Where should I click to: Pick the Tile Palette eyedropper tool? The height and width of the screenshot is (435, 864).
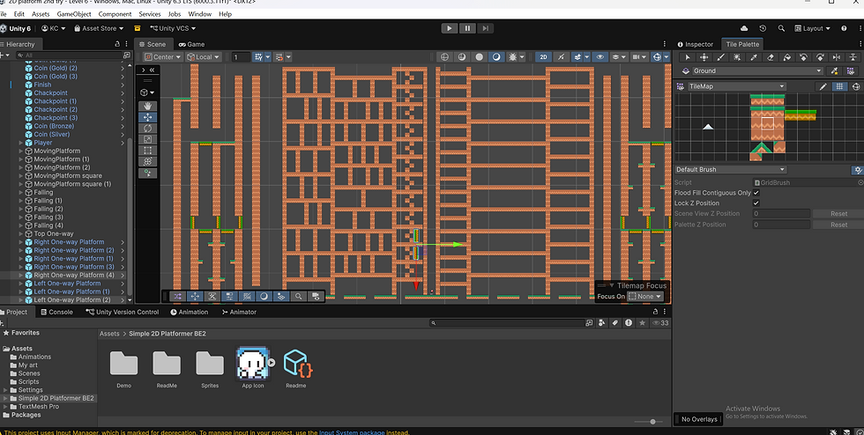point(753,57)
